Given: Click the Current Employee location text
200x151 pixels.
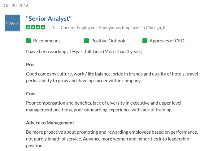Looking at the screenshot, I should 114,28.
